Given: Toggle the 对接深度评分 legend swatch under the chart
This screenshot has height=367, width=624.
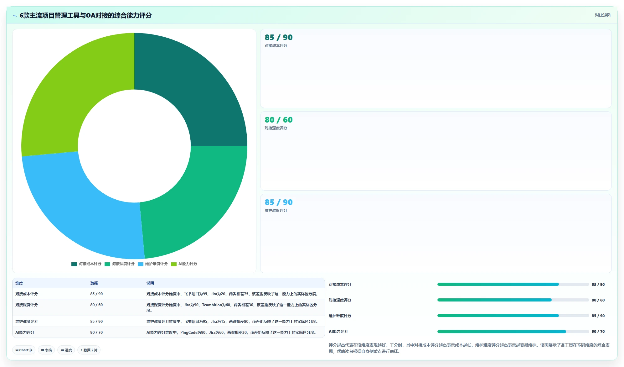Looking at the screenshot, I should point(107,264).
